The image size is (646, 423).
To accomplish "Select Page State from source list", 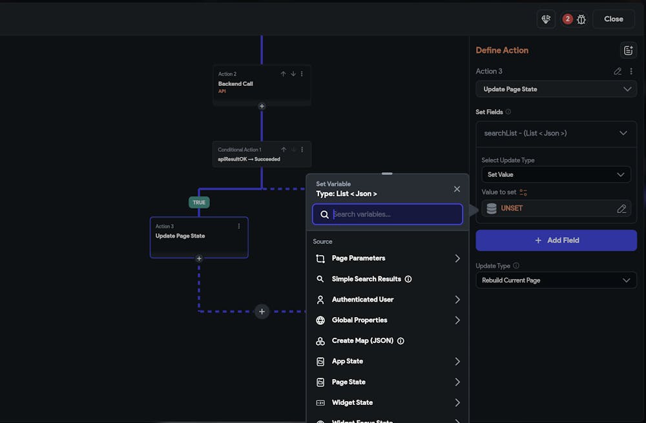I will pos(349,382).
